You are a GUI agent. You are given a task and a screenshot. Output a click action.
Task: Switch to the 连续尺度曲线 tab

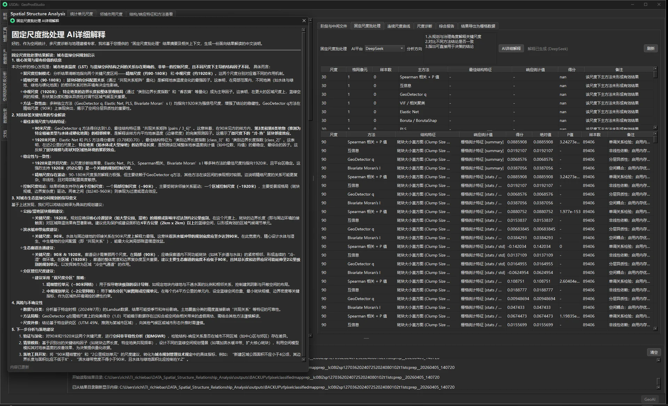(398, 26)
